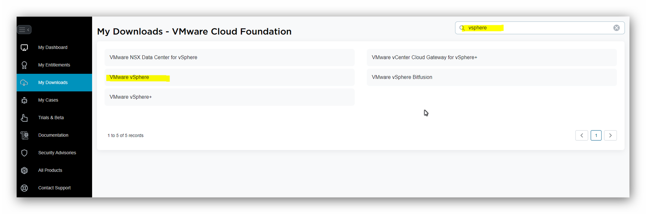This screenshot has width=646, height=214.
Task: Click the My Cases bug icon
Action: 24,100
